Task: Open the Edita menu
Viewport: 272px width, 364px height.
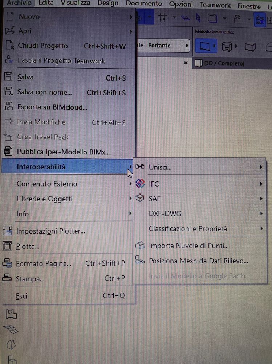Action: pyautogui.click(x=46, y=3)
